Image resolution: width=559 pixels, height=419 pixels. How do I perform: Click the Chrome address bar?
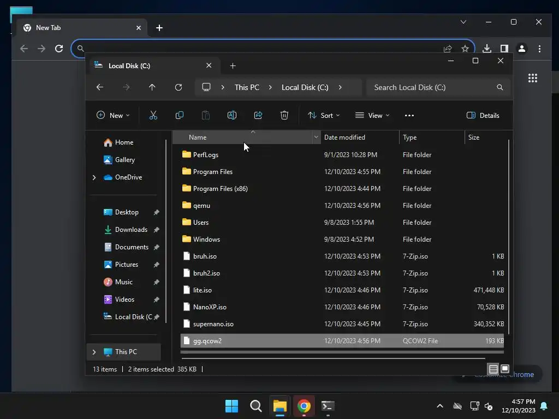[273, 49]
